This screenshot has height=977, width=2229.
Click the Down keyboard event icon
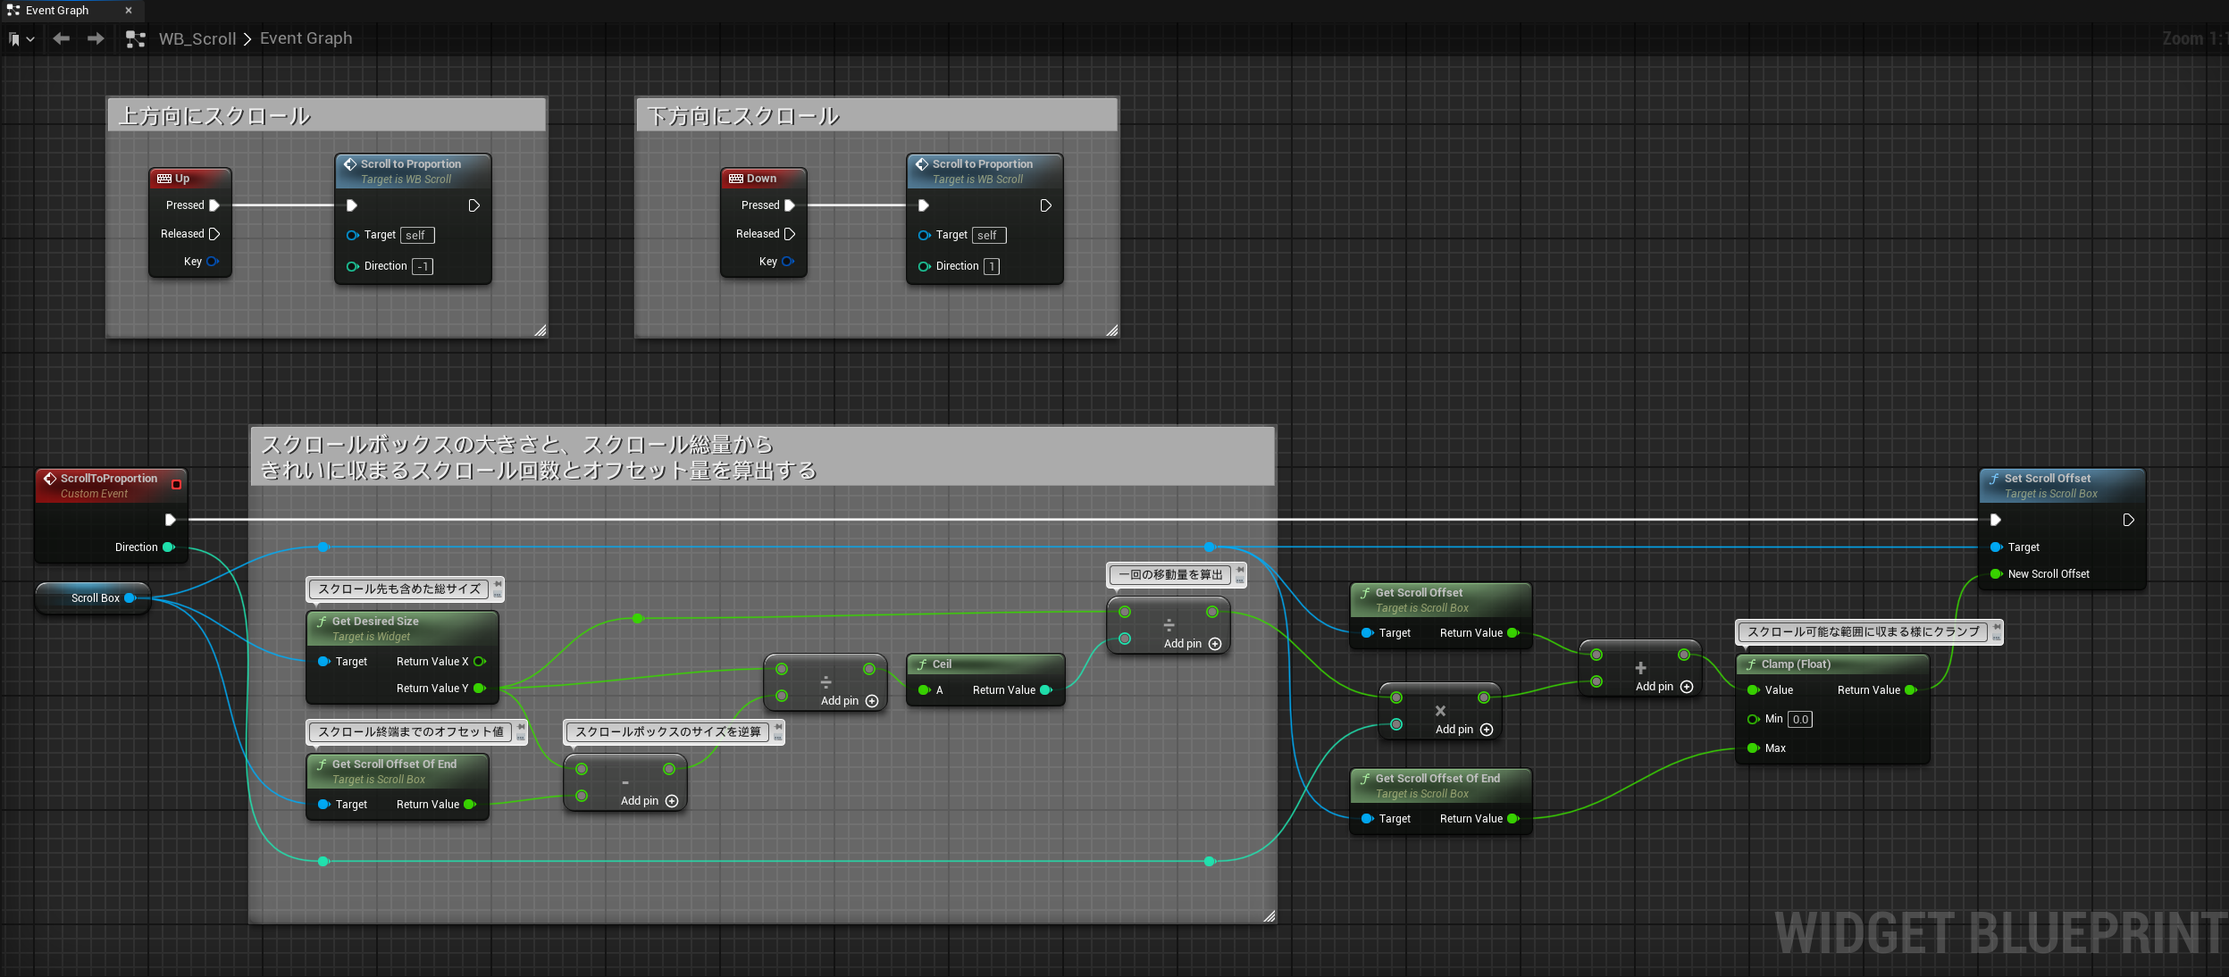click(736, 179)
